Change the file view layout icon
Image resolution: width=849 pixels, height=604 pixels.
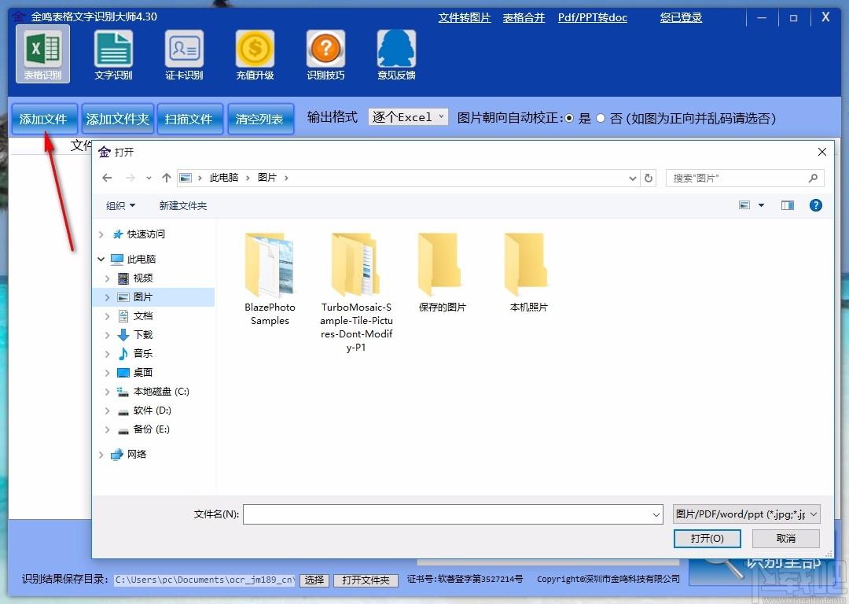pos(744,204)
